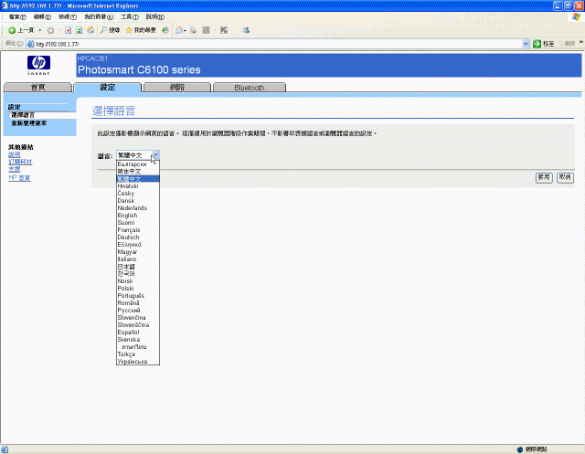
Task: Click the Mail icon in toolbar
Action: (179, 30)
